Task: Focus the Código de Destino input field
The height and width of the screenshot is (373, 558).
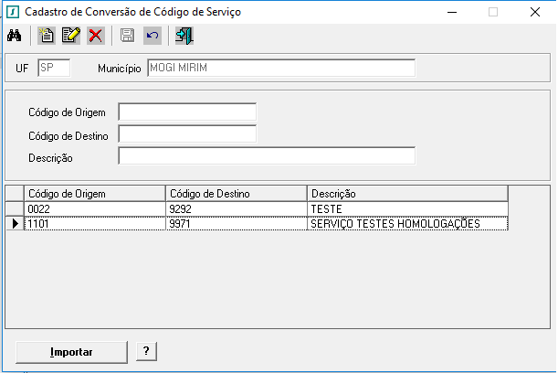Action: pos(187,134)
